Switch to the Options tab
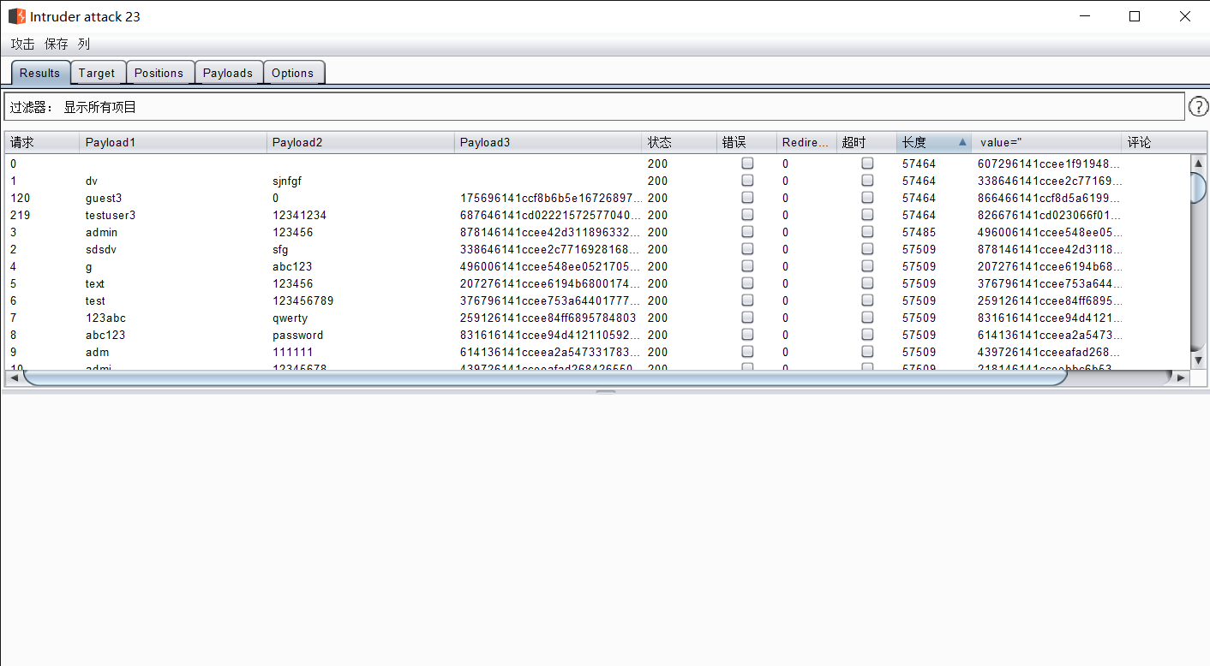The image size is (1210, 666). coord(293,73)
